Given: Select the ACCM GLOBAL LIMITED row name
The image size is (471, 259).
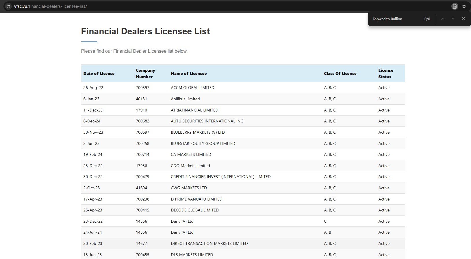Looking at the screenshot, I should [192, 88].
